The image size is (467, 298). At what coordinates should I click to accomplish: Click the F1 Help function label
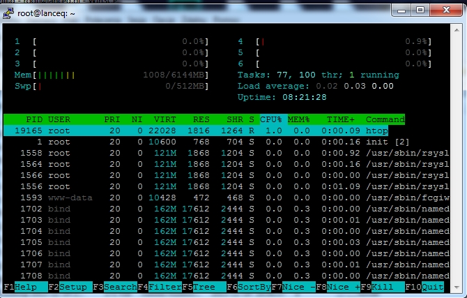point(26,287)
